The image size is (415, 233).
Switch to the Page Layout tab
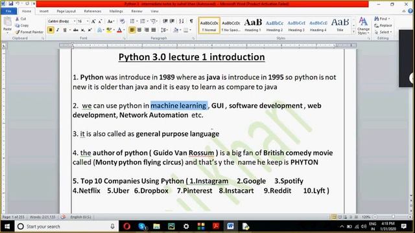point(66,11)
